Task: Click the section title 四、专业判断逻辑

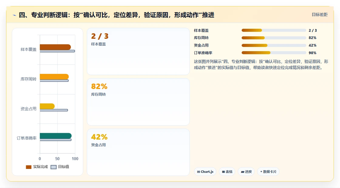Action: (117, 15)
